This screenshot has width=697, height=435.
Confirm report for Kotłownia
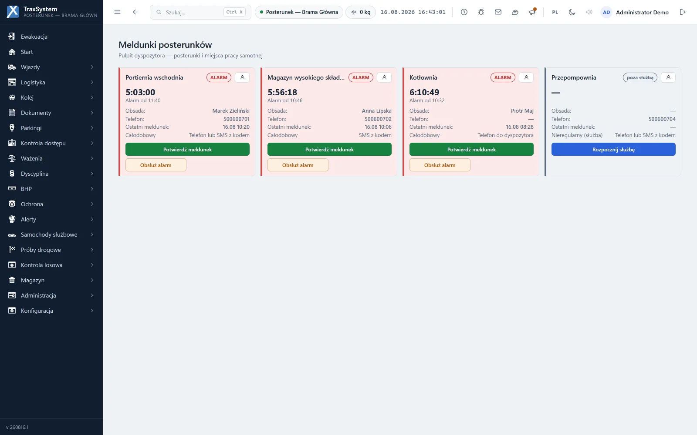point(471,149)
